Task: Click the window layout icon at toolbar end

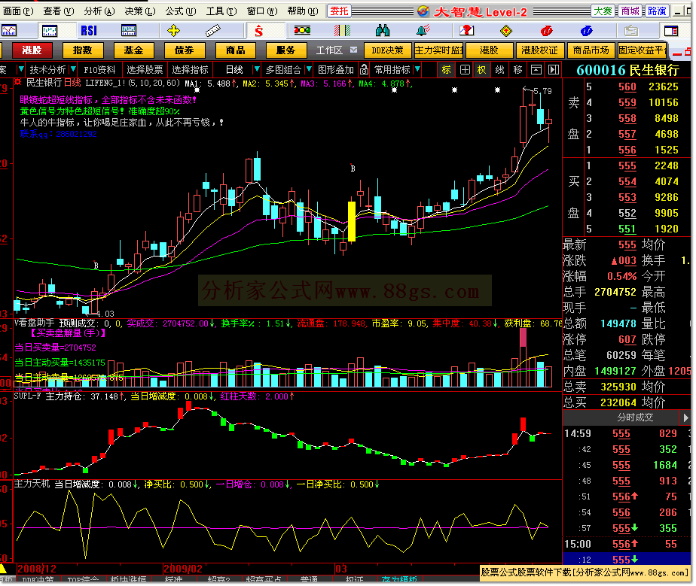Action: click(671, 31)
